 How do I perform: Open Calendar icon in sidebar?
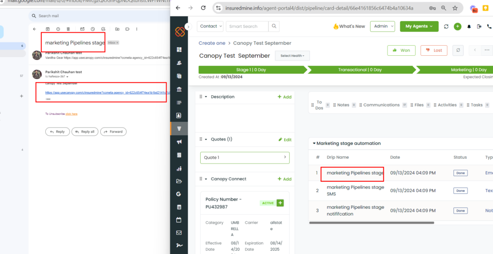click(x=179, y=220)
